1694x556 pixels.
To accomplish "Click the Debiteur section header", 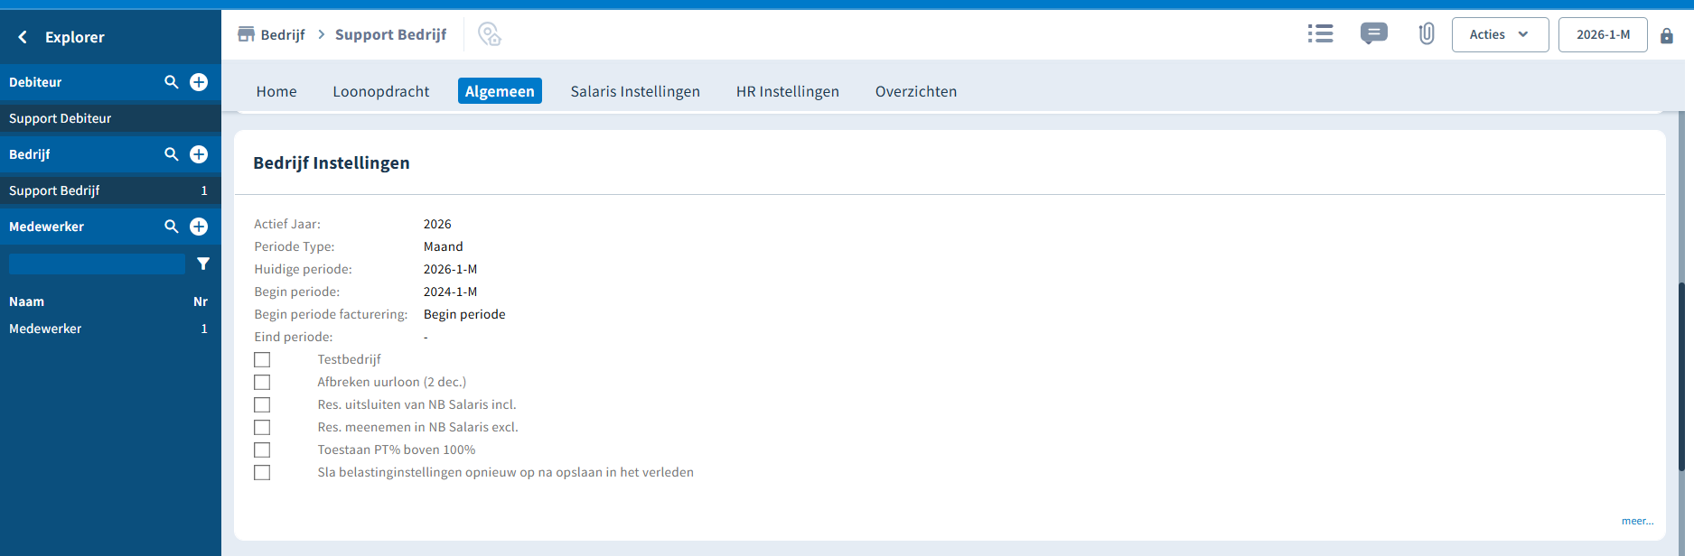I will 35,82.
